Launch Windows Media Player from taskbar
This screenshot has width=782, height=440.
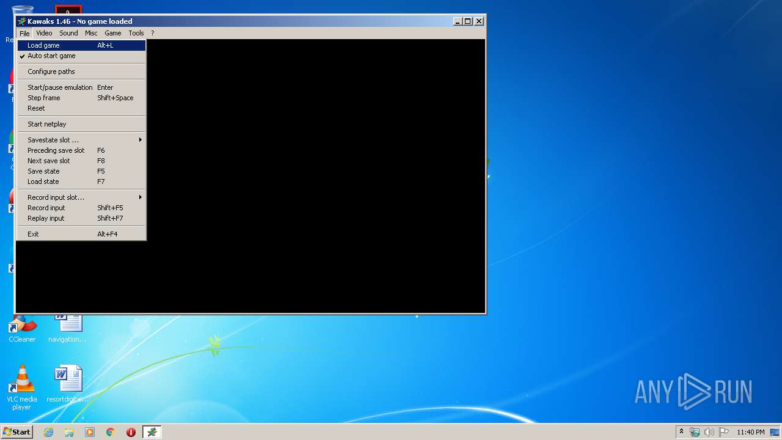click(x=90, y=432)
